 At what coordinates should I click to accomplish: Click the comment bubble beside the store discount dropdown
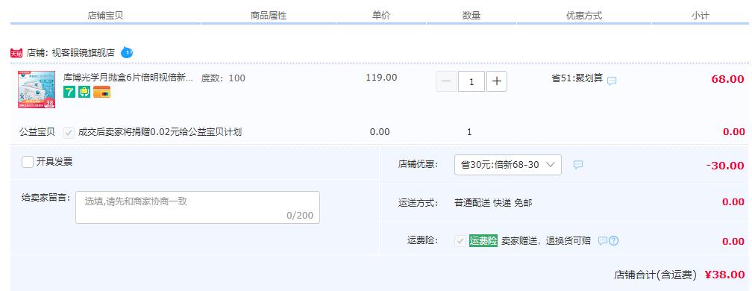[x=578, y=164]
